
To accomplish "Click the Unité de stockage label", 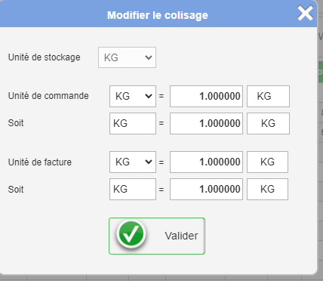I will tap(45, 57).
